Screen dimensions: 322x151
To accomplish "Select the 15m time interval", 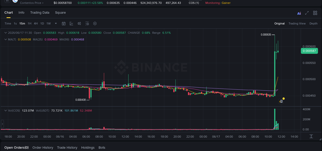I will click(22, 23).
